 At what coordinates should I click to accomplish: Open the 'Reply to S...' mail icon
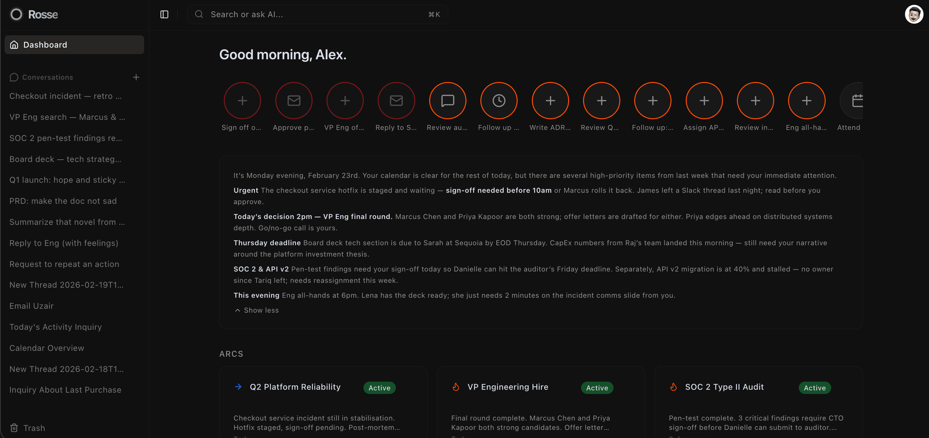(x=396, y=101)
